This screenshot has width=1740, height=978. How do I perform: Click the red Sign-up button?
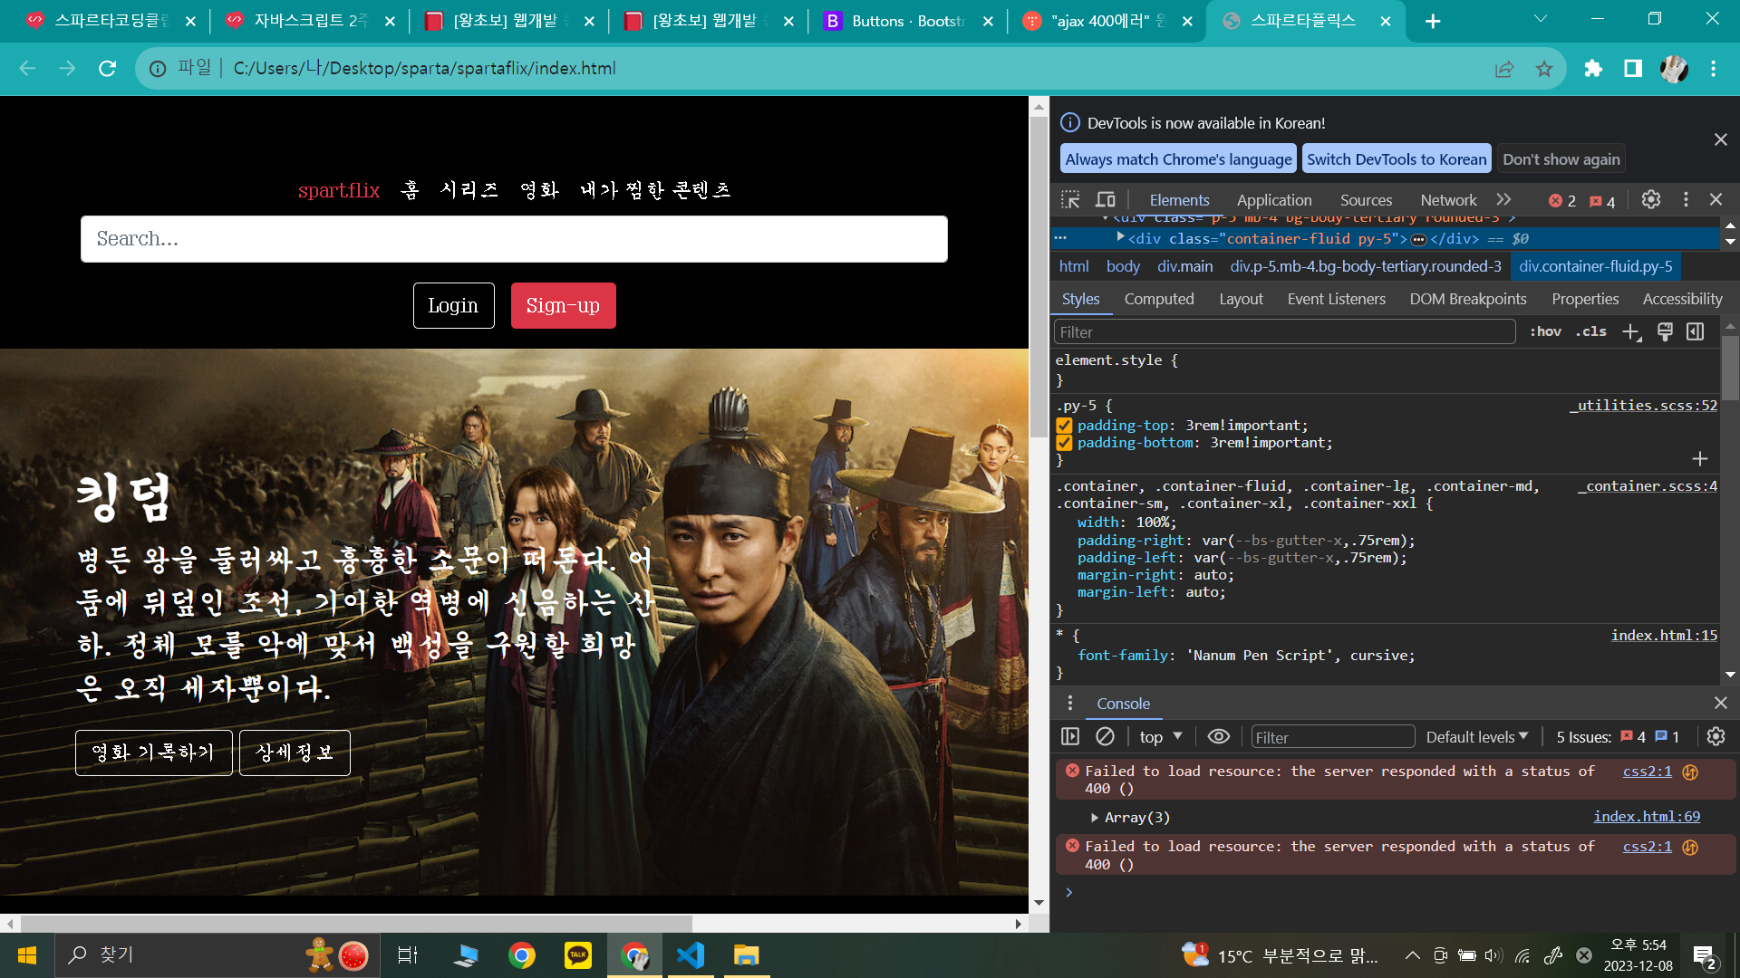tap(563, 306)
